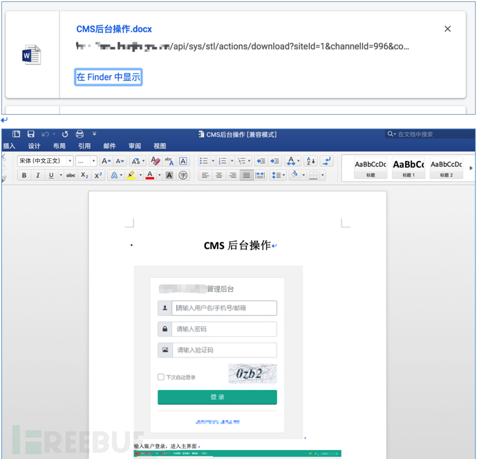The width and height of the screenshot is (477, 459).
Task: Click the Phonetic Guide abc A icon
Action: 169,161
